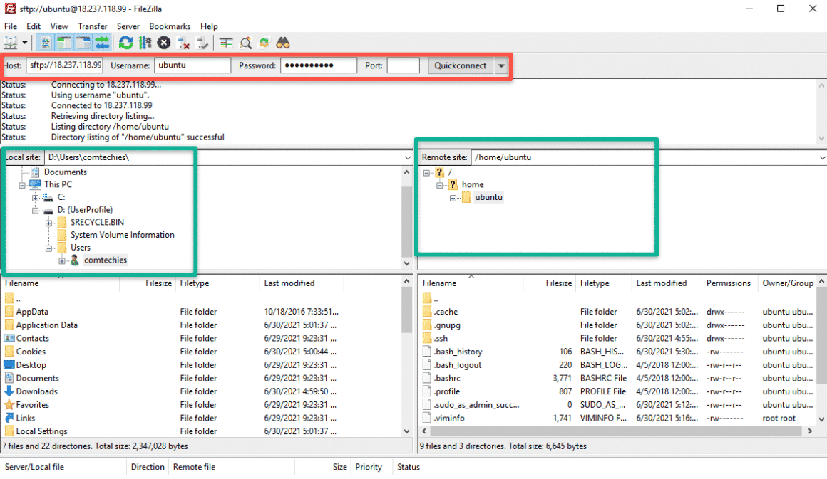Sort local files by Last modified column
This screenshot has height=479, width=827.
[x=301, y=283]
